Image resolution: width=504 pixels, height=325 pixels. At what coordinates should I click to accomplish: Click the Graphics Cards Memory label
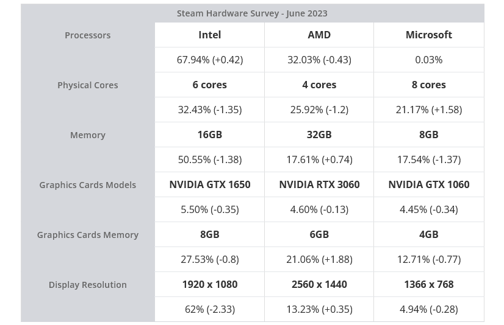[88, 235]
